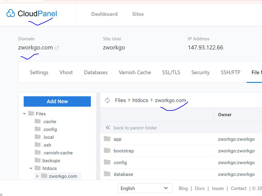
Task: Click the Add New button
Action: point(57,101)
